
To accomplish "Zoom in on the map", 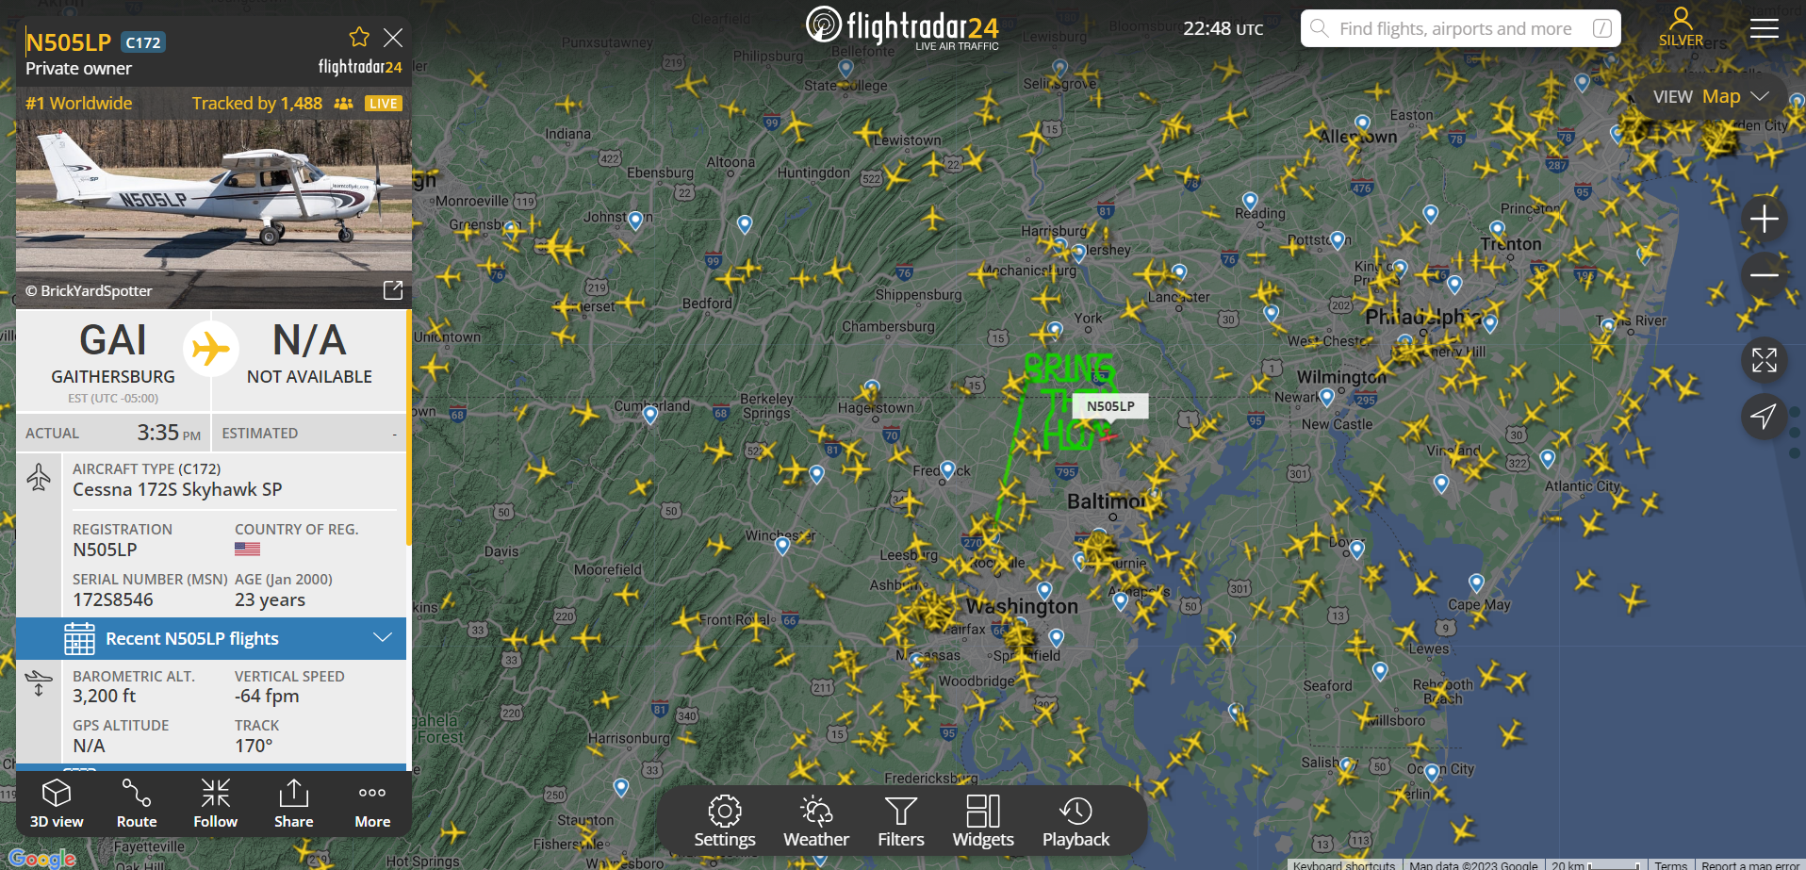I will [1765, 219].
